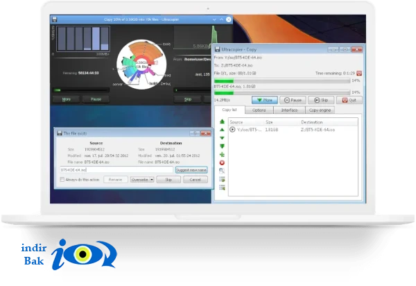
Task: Click the sunburst file chart in dark window
Action: (x=142, y=65)
